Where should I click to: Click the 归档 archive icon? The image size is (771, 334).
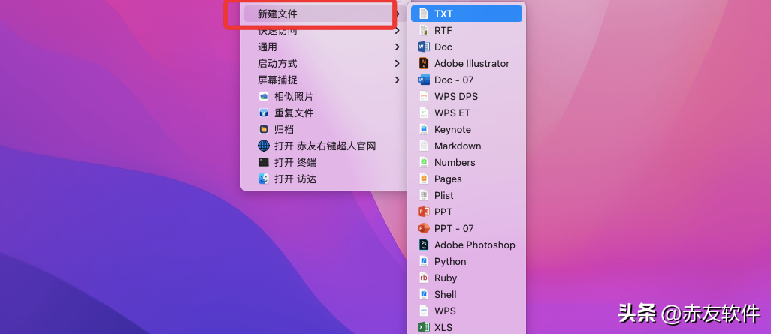coord(264,129)
